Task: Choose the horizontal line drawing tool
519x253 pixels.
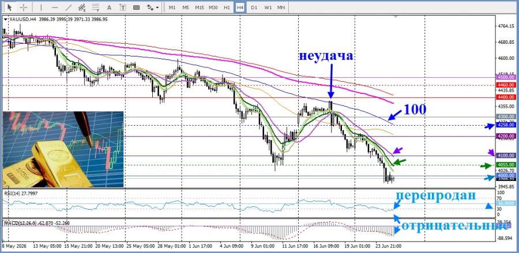Action: (x=55, y=7)
